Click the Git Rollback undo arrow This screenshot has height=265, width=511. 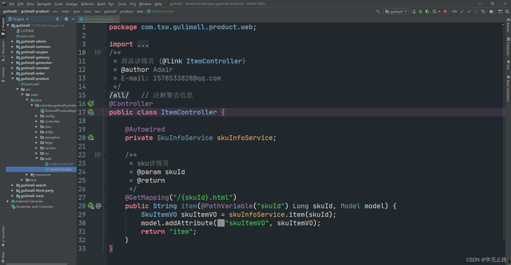(483, 11)
